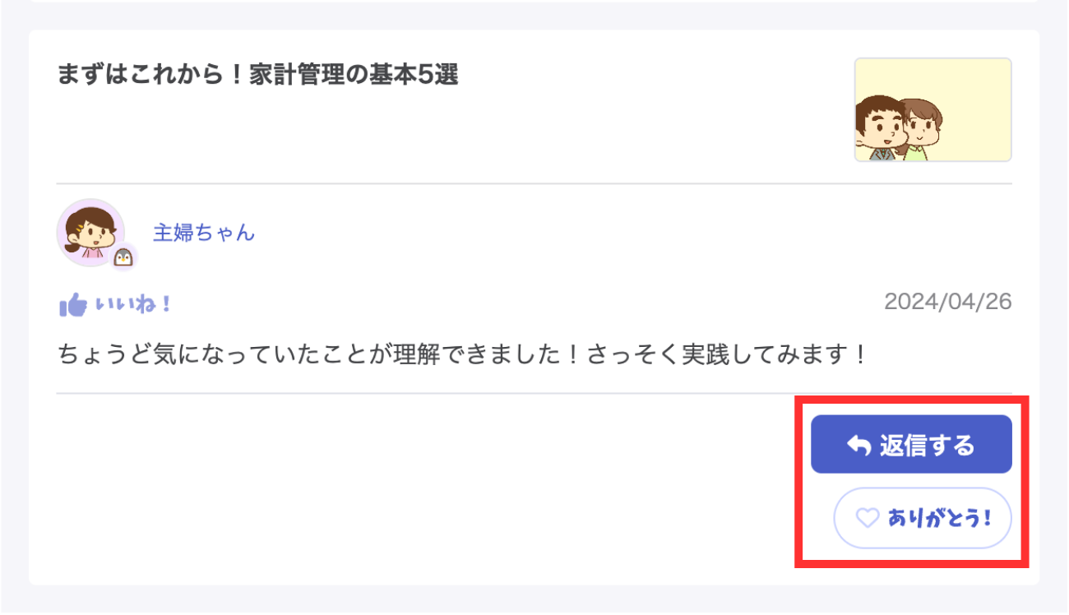Click the comment date 2024/04/26
The width and height of the screenshot is (1069, 615).
(947, 303)
